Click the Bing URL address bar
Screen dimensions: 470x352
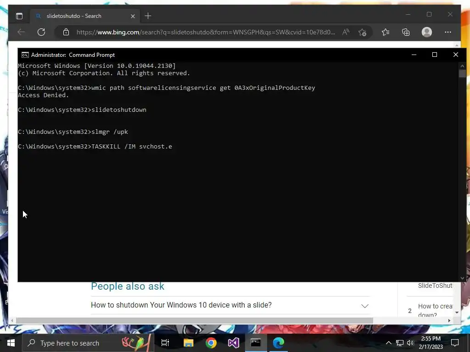[x=206, y=32]
